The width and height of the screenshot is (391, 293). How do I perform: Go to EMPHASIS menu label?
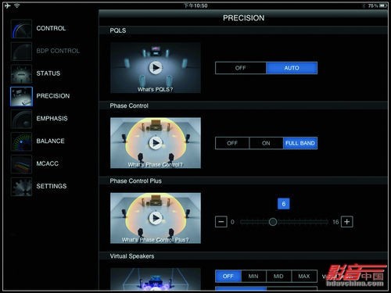[x=52, y=119]
